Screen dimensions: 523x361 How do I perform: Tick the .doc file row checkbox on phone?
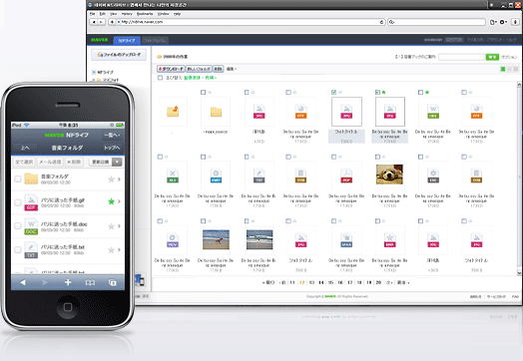(x=18, y=226)
